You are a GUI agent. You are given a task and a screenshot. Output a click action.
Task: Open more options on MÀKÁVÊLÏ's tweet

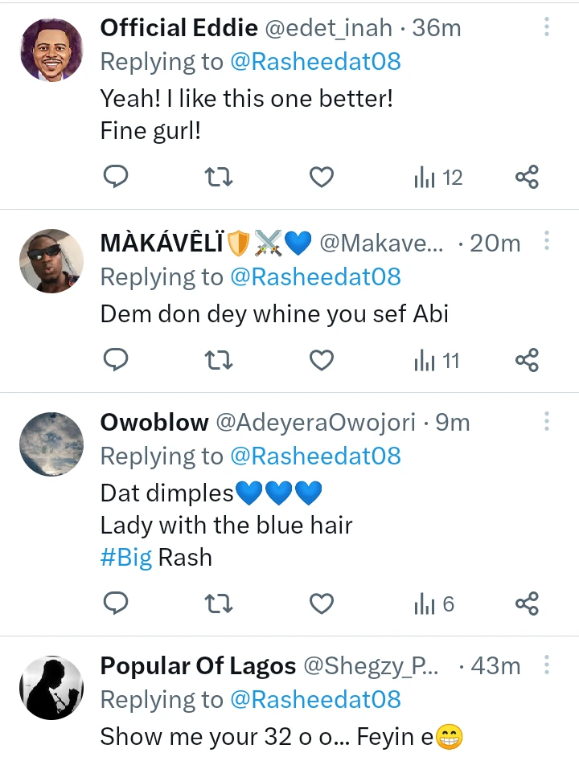point(546,241)
